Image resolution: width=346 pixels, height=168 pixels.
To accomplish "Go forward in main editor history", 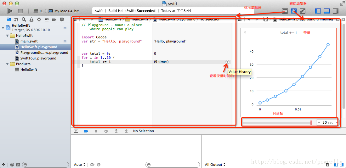I will [x=92, y=20].
